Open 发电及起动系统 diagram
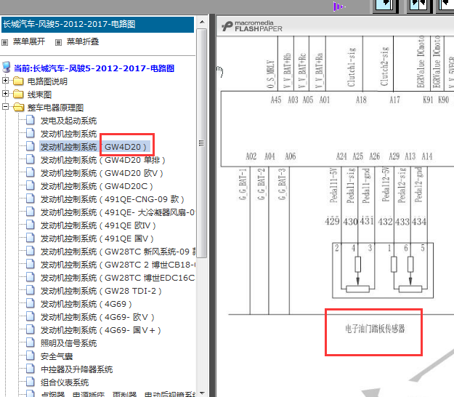This screenshot has height=397, width=454. pyautogui.click(x=68, y=121)
